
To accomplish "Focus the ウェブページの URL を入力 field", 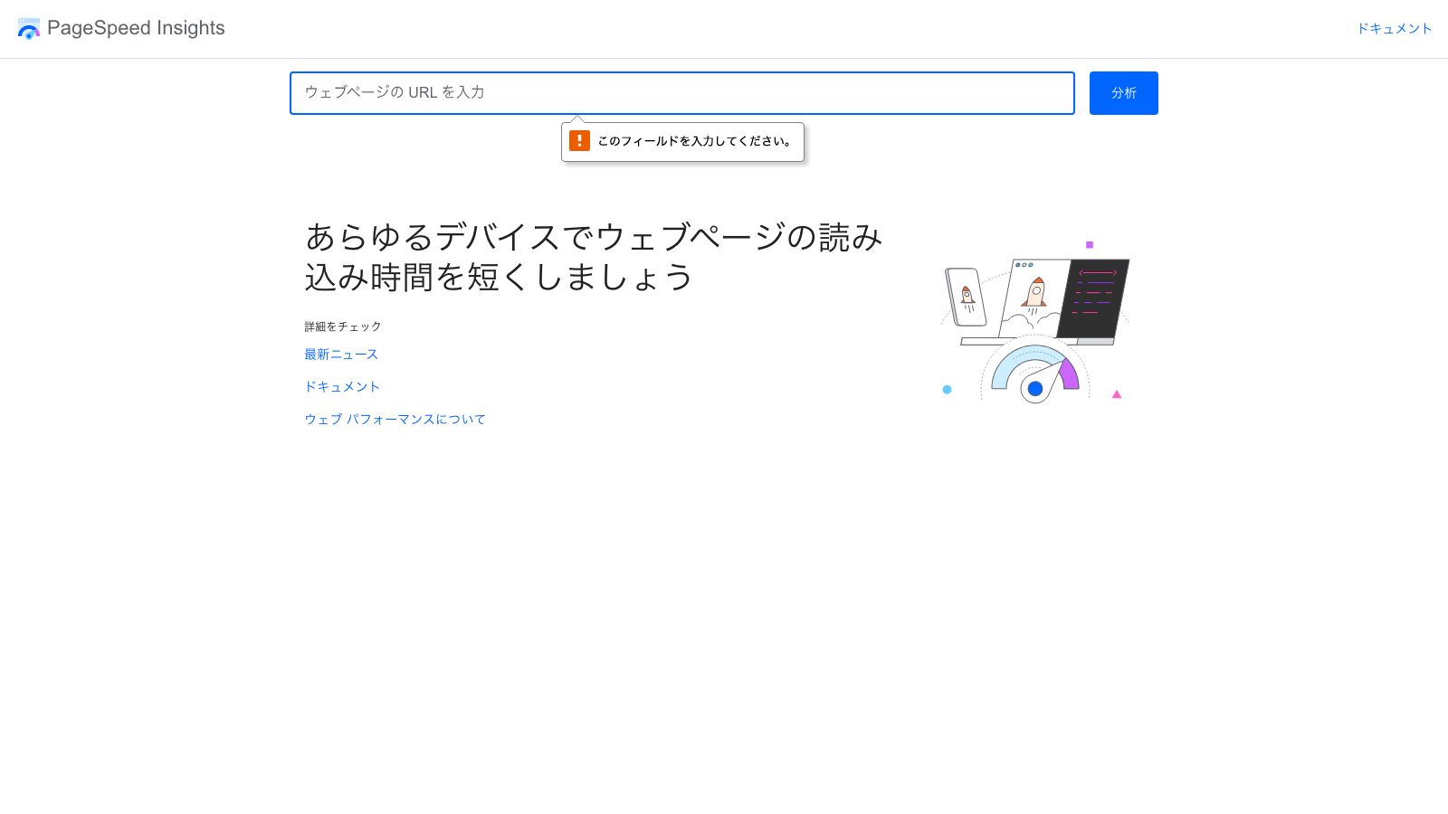I will click(682, 93).
